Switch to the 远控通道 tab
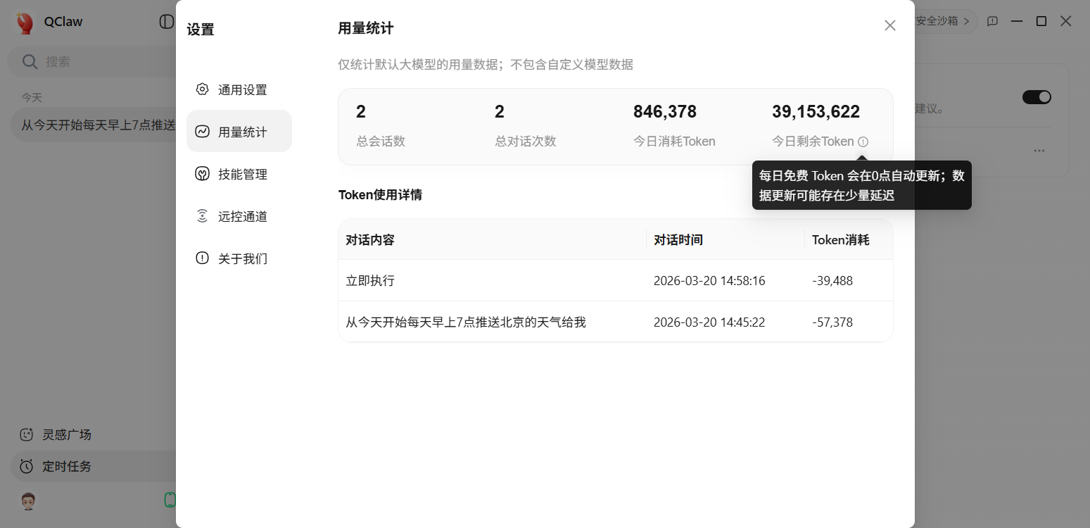 [x=239, y=216]
